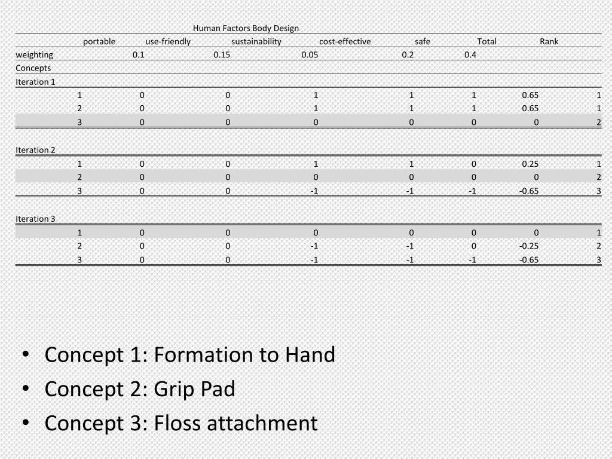Select the "sustainability" column header
This screenshot has height=459, width=612.
(256, 41)
